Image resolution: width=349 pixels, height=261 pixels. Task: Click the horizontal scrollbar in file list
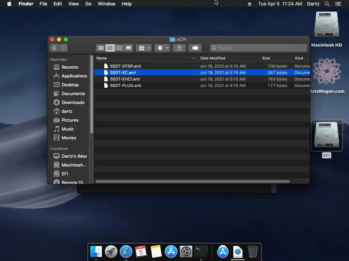(193, 181)
